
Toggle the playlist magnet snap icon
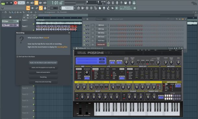[6, 12]
